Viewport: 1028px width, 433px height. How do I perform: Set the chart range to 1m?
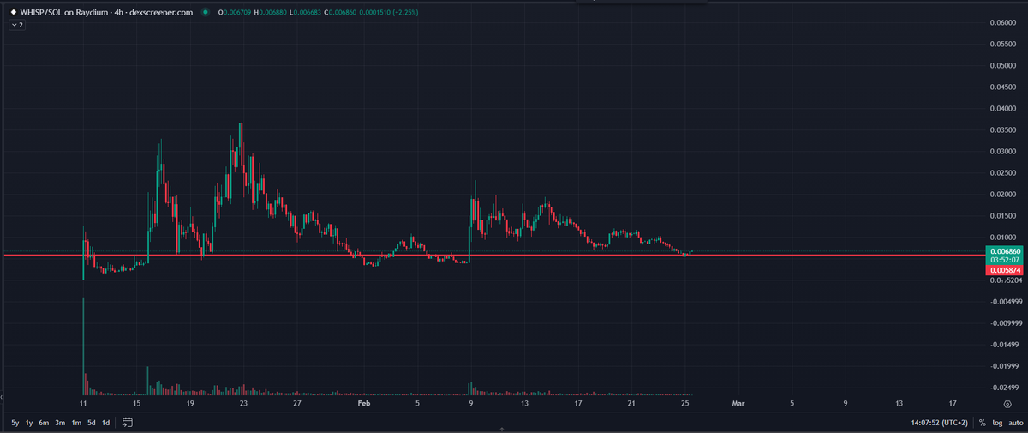[76, 423]
